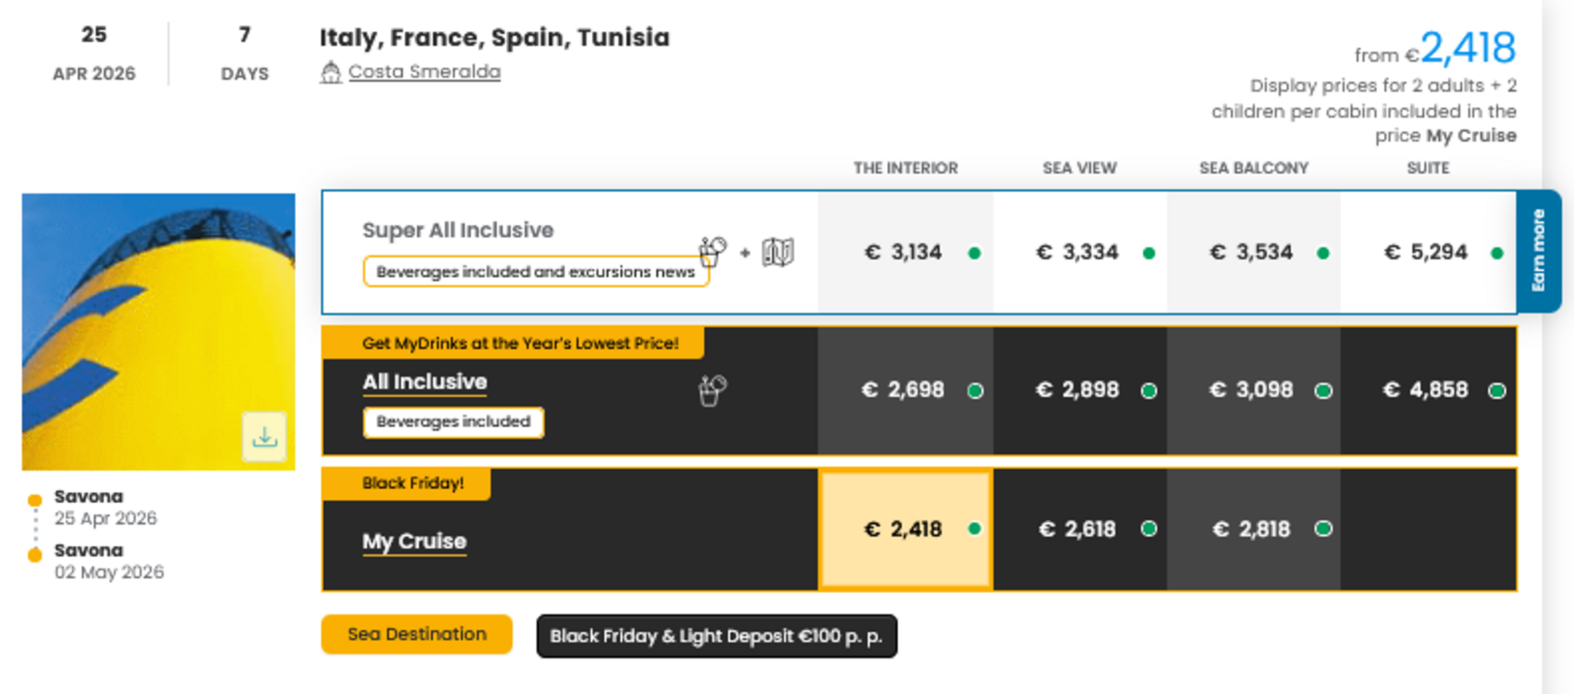The height and width of the screenshot is (694, 1574).
Task: Expand the All Inclusive fare details
Action: coord(425,382)
